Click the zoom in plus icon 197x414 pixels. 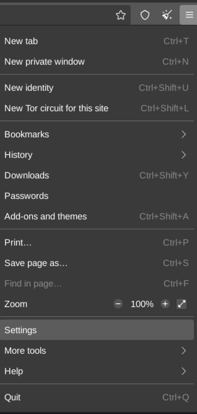coord(165,304)
